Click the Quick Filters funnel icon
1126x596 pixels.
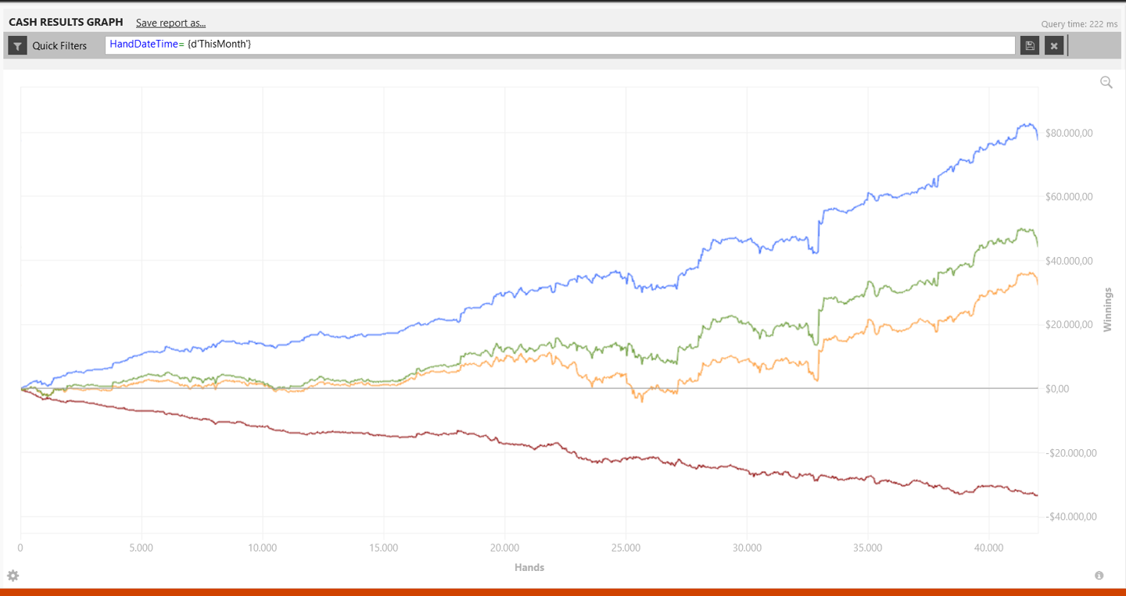[x=17, y=45]
